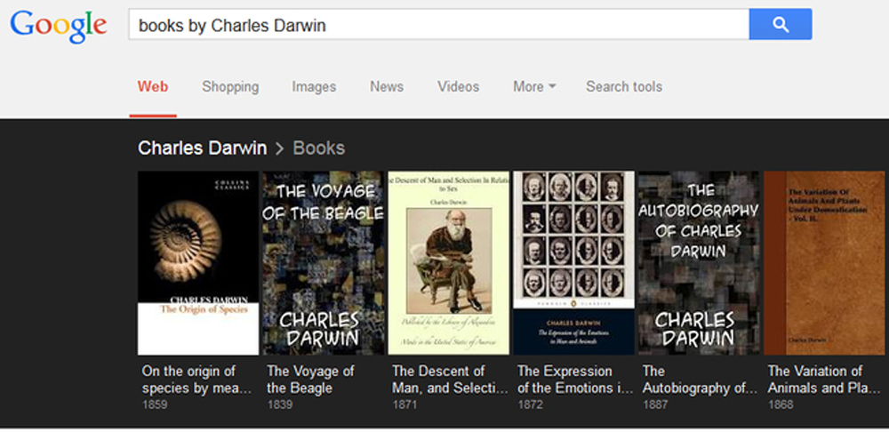The height and width of the screenshot is (440, 889).
Task: Open the Shopping results tab
Action: click(x=230, y=87)
